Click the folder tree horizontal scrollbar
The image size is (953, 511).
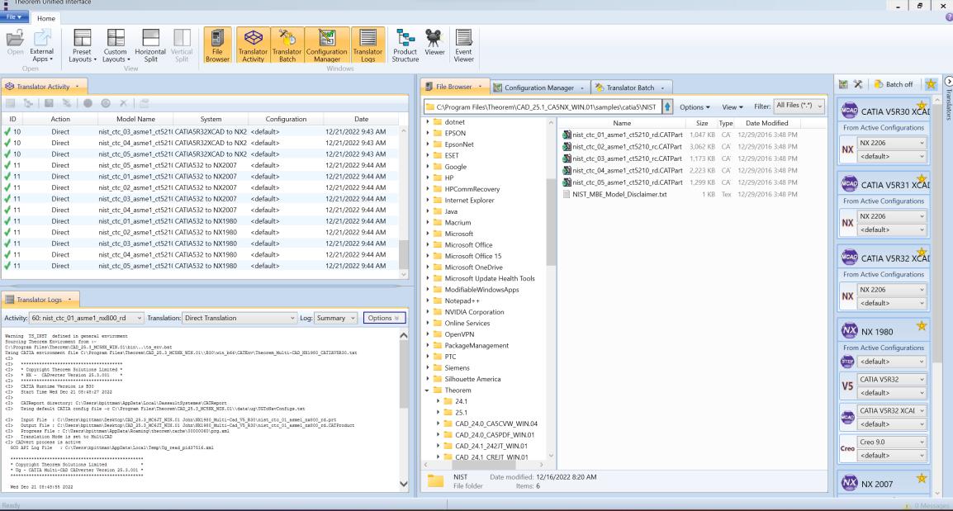click(x=484, y=465)
